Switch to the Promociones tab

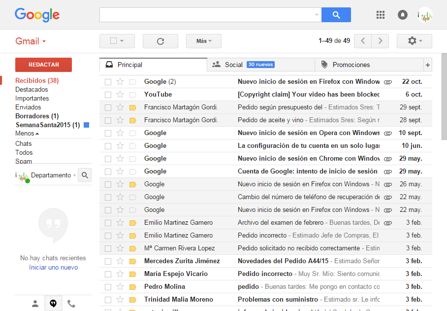(369, 65)
